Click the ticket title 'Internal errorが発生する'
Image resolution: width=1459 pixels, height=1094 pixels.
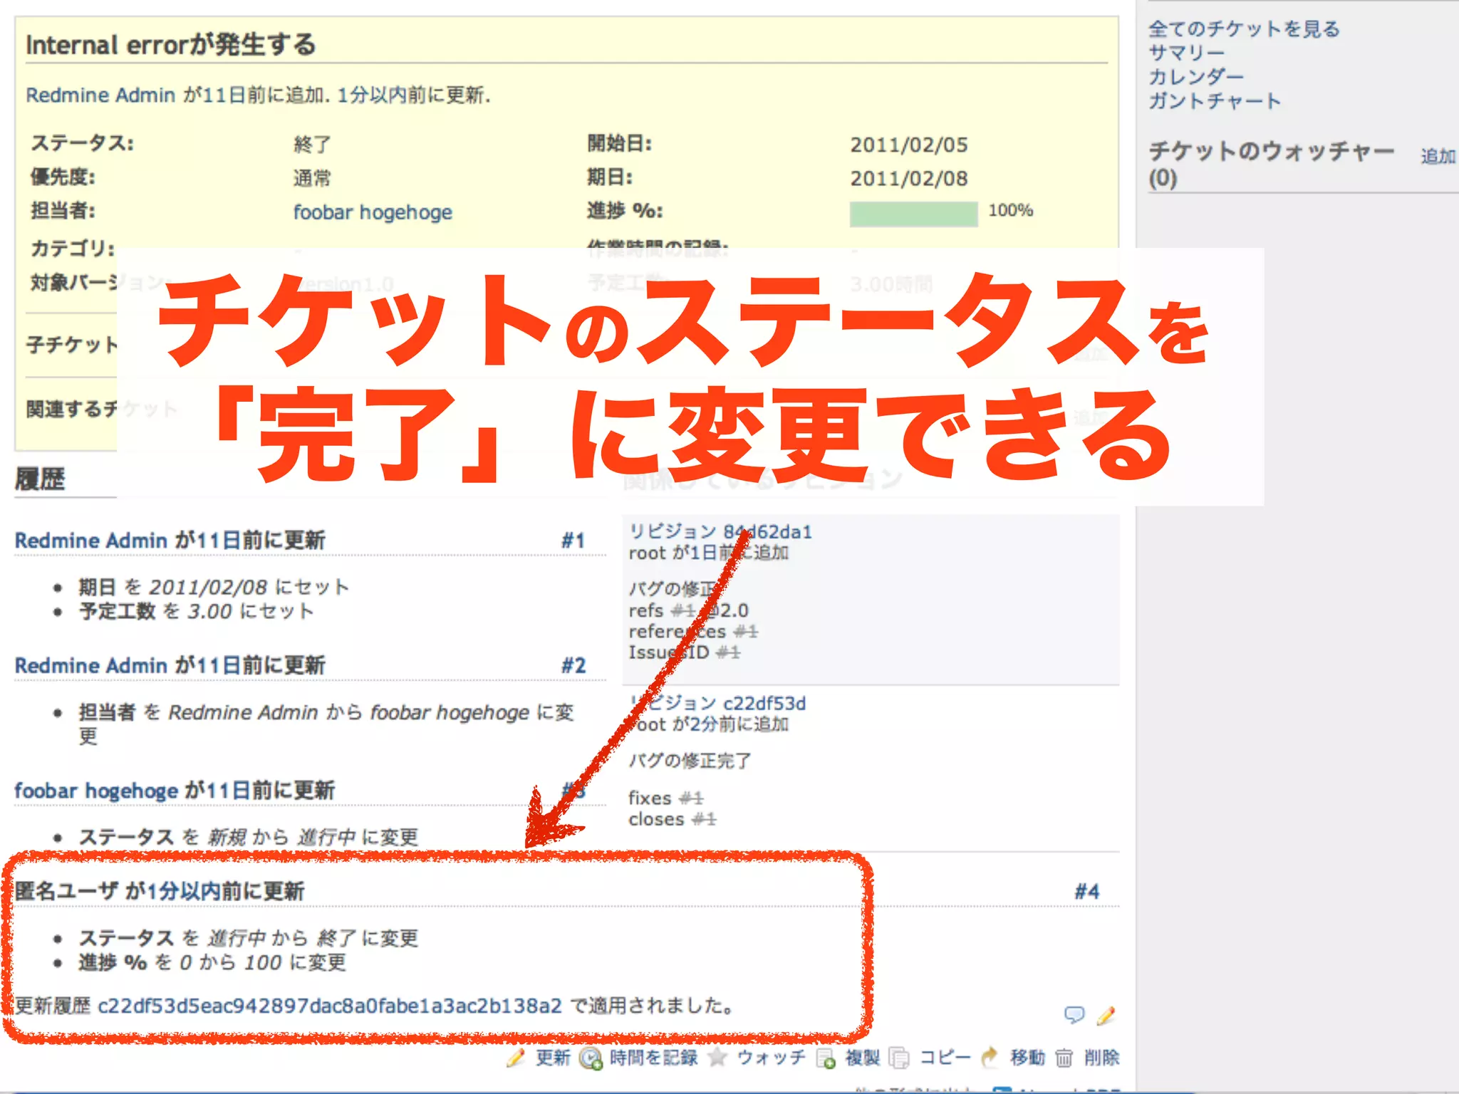click(171, 44)
